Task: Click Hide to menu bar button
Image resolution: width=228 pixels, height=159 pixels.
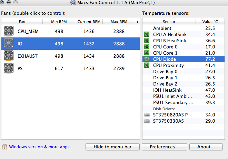Action: (x=112, y=147)
